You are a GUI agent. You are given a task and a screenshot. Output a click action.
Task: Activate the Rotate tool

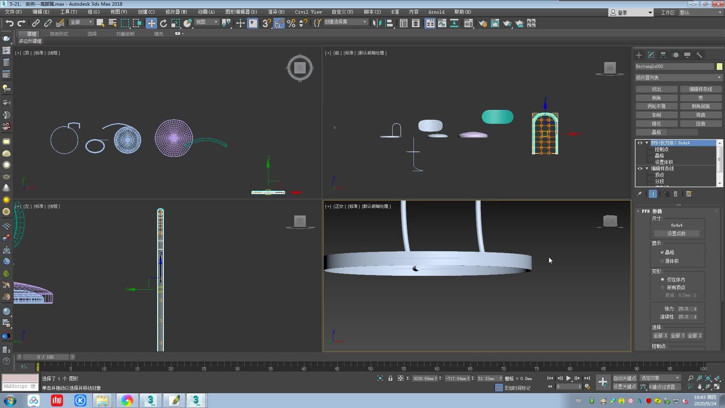pyautogui.click(x=164, y=23)
